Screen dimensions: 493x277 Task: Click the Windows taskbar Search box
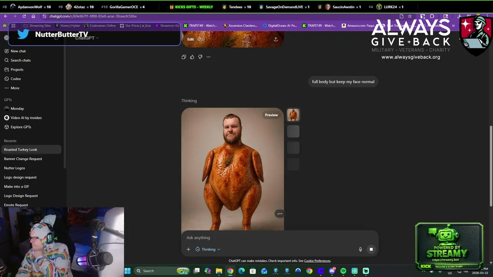162,271
